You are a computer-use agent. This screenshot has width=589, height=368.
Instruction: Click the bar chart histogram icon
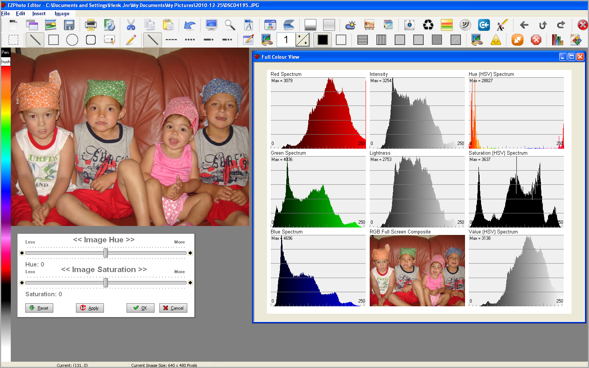557,40
